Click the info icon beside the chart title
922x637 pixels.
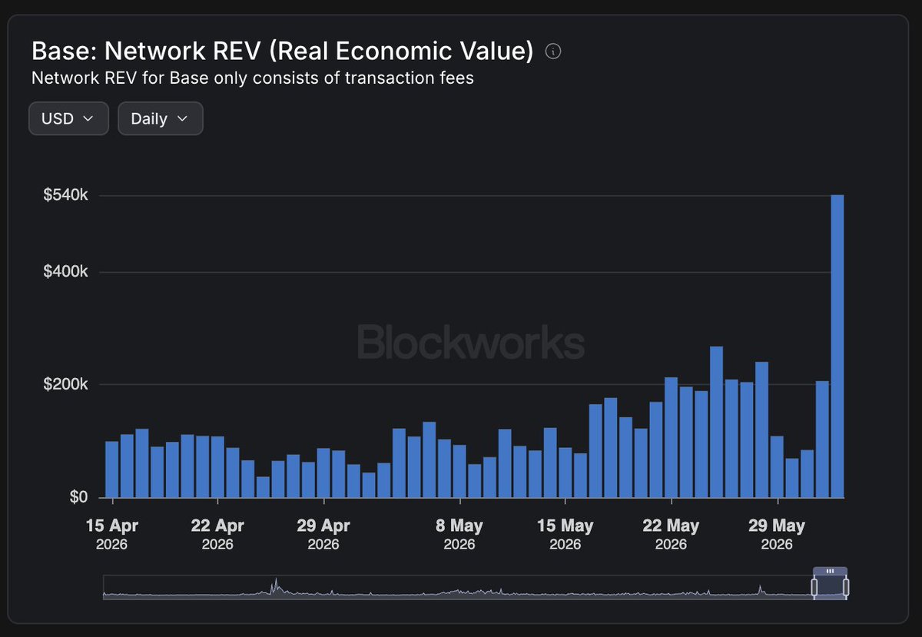(x=553, y=51)
